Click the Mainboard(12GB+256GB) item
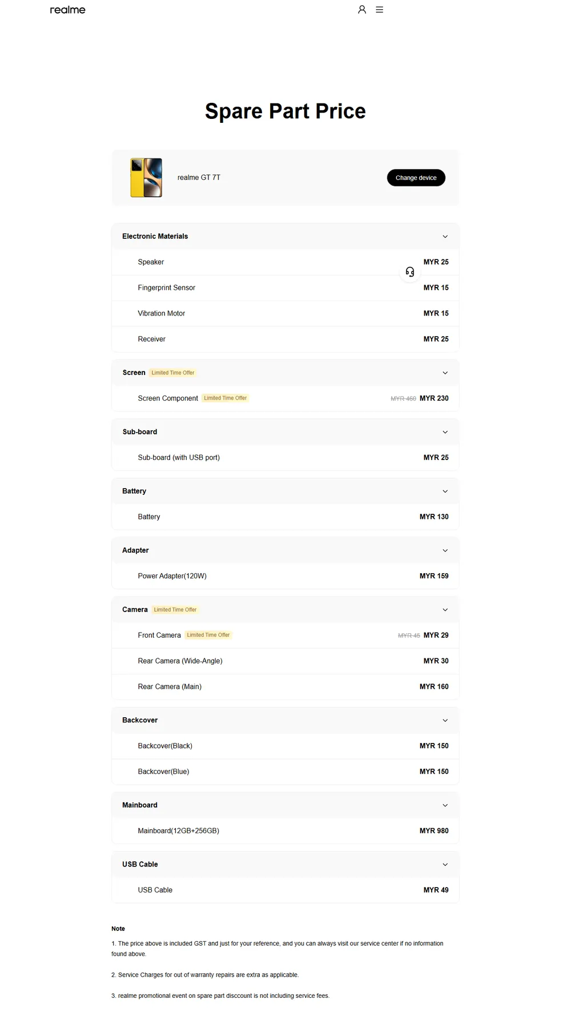This screenshot has width=571, height=1027. [178, 831]
